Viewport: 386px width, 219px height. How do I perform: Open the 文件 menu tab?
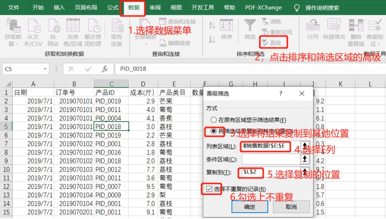pyautogui.click(x=14, y=7)
